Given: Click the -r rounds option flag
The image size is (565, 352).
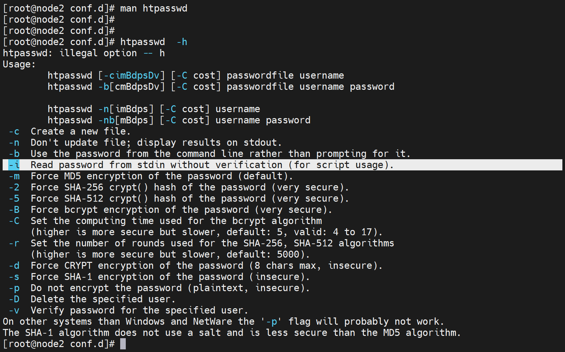Looking at the screenshot, I should [14, 243].
